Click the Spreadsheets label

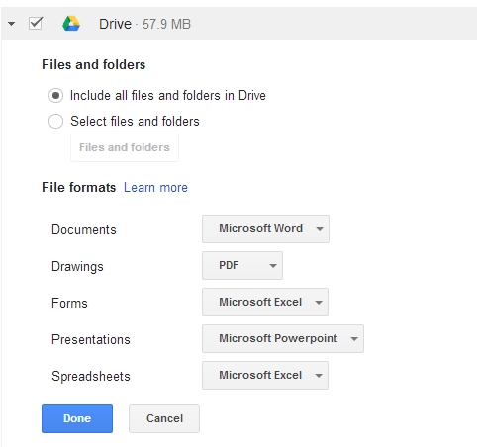tap(91, 377)
